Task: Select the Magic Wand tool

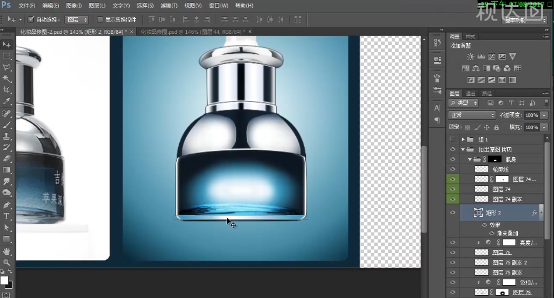Action: pos(6,78)
